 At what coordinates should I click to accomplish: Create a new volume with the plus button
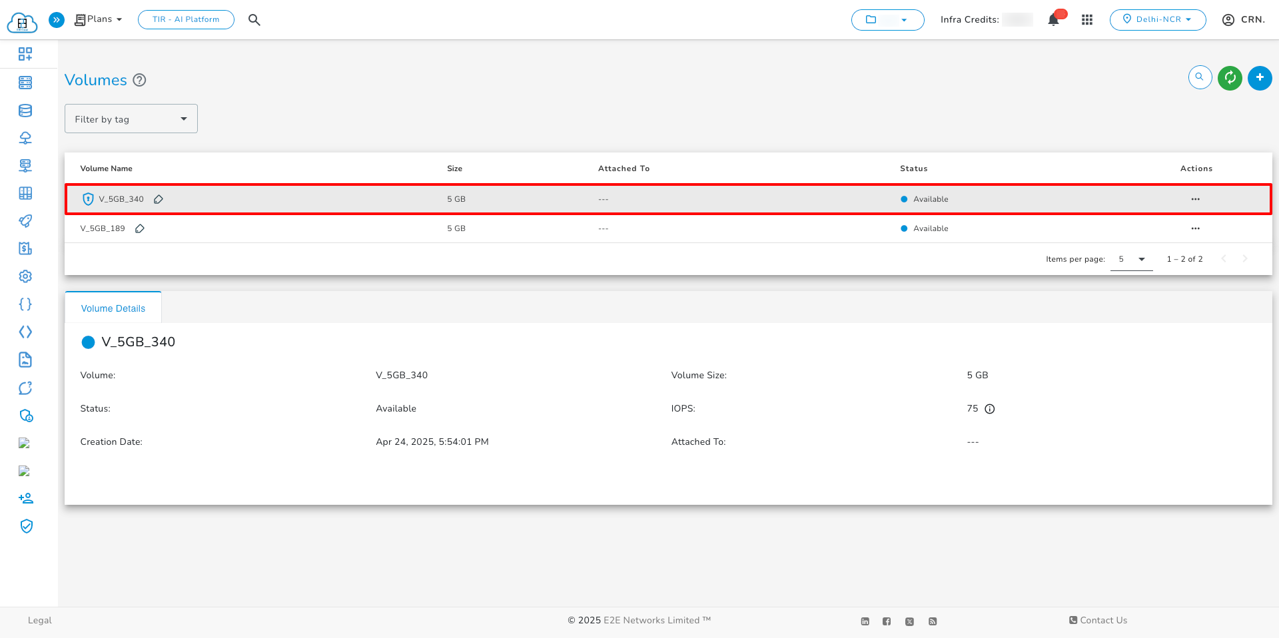click(1260, 78)
